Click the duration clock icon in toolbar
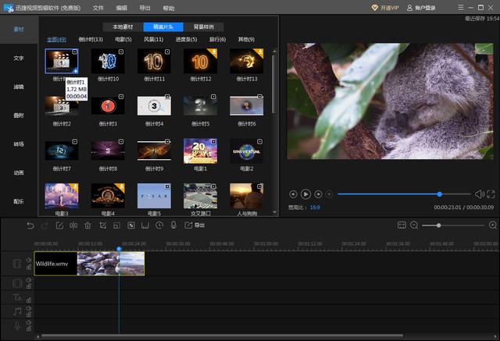500x341 pixels. 159,226
